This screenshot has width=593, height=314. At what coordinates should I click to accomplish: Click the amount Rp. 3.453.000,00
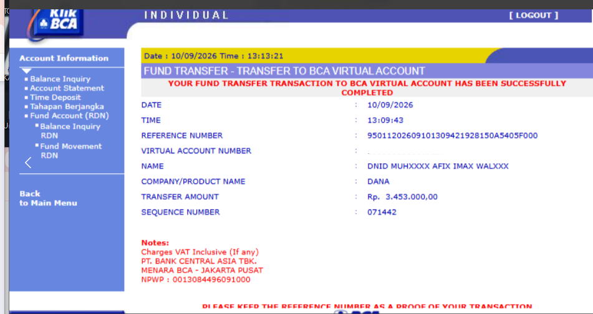402,196
